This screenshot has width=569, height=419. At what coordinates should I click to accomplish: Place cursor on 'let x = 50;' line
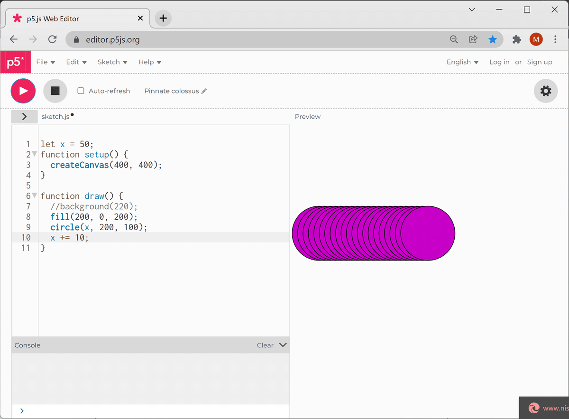pyautogui.click(x=67, y=144)
